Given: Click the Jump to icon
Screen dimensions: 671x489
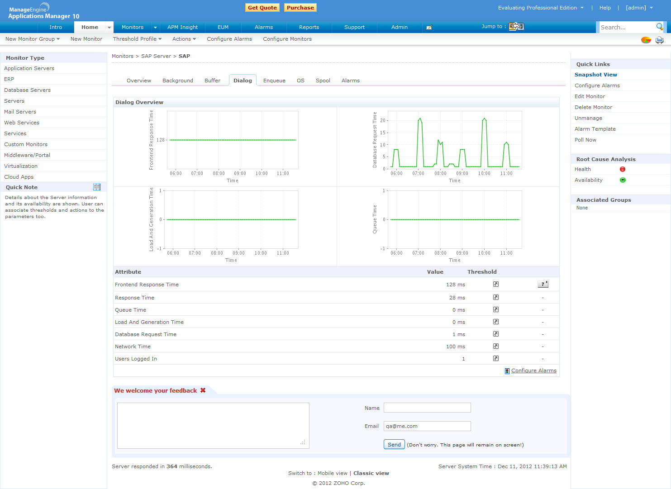Looking at the screenshot, I should coord(516,27).
